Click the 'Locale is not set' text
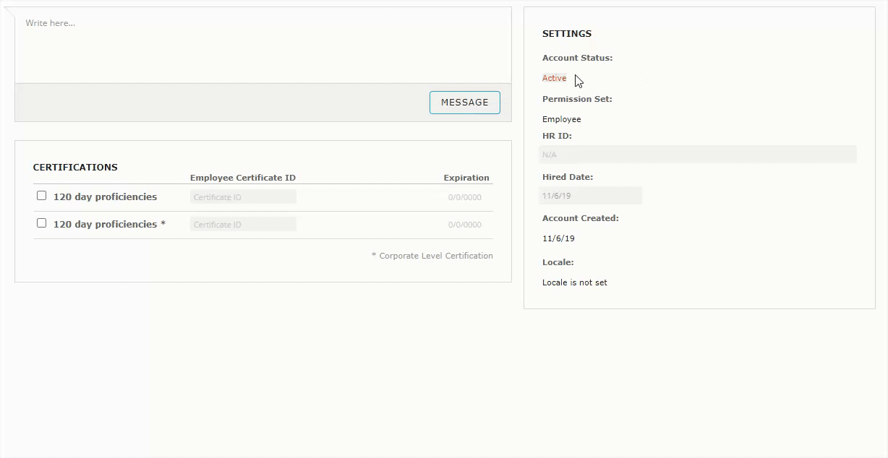 click(574, 282)
